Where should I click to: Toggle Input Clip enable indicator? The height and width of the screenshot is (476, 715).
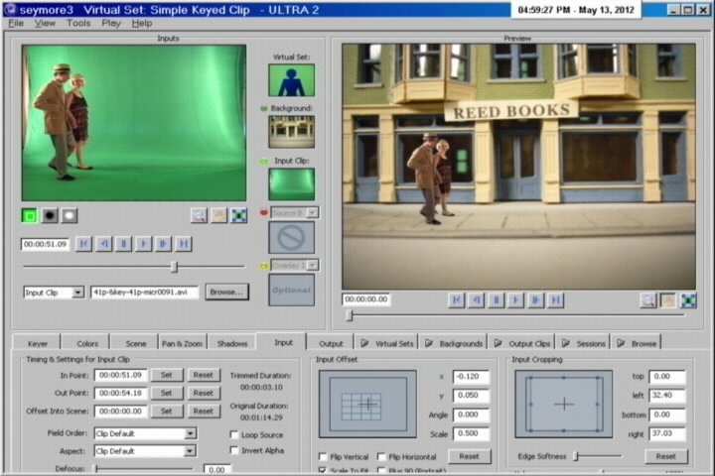pos(263,161)
